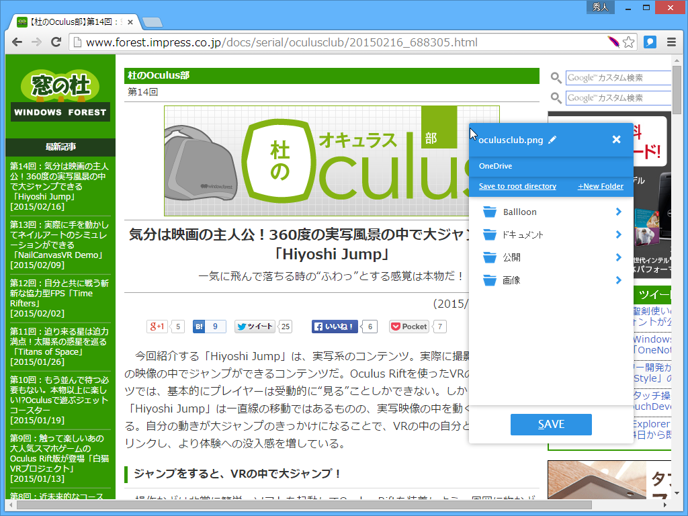
Task: Create a folder via +New Folder link
Action: 600,185
